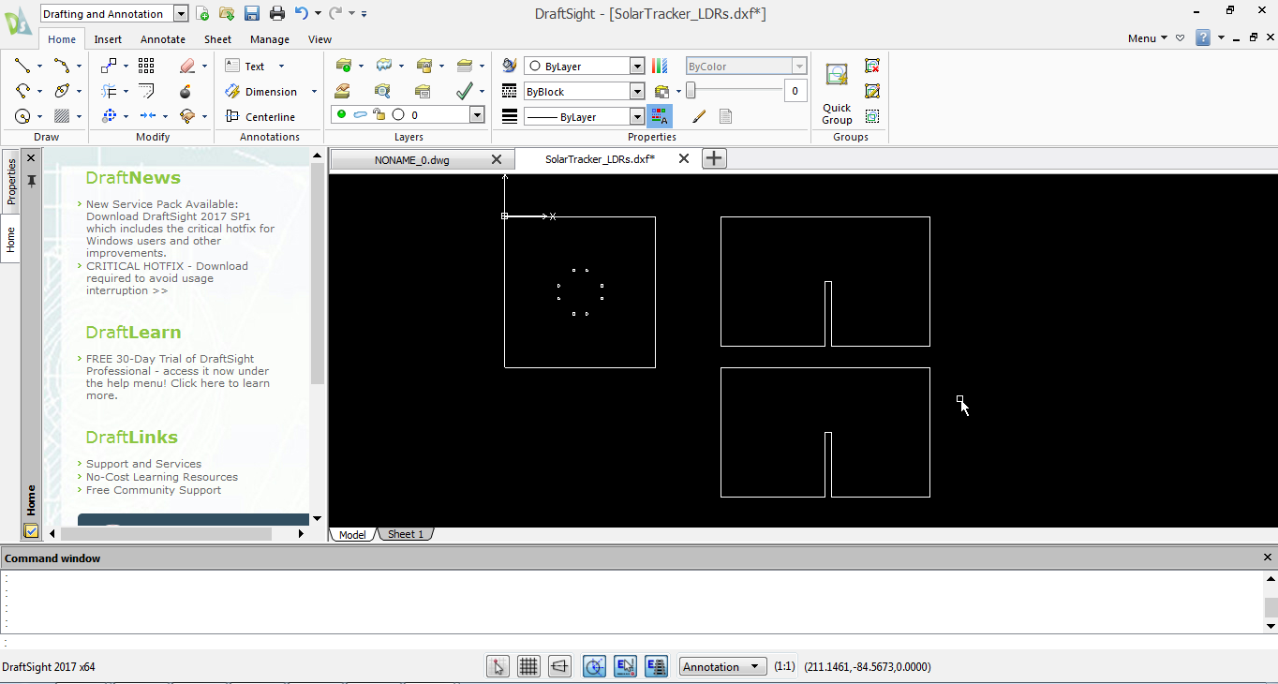Expand the Dimension tool dropdown arrow
Screen dimensions: 1278x684
tap(314, 92)
